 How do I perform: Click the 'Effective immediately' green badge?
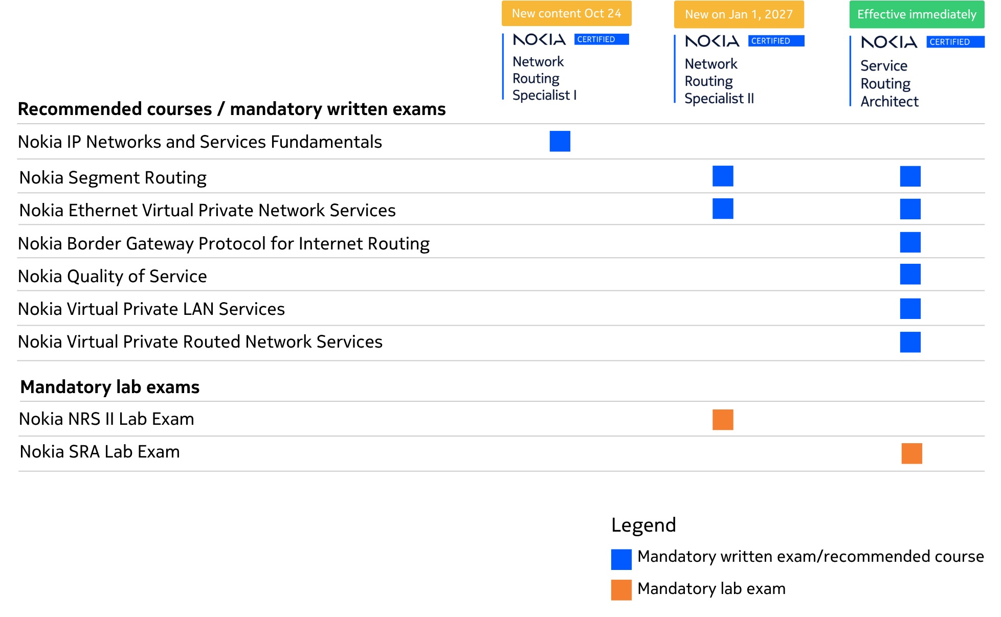pyautogui.click(x=917, y=14)
